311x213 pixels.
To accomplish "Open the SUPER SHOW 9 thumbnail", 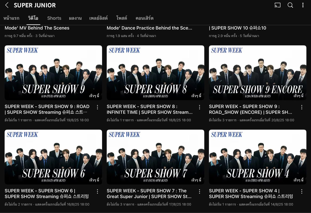I will pyautogui.click(x=53, y=73).
